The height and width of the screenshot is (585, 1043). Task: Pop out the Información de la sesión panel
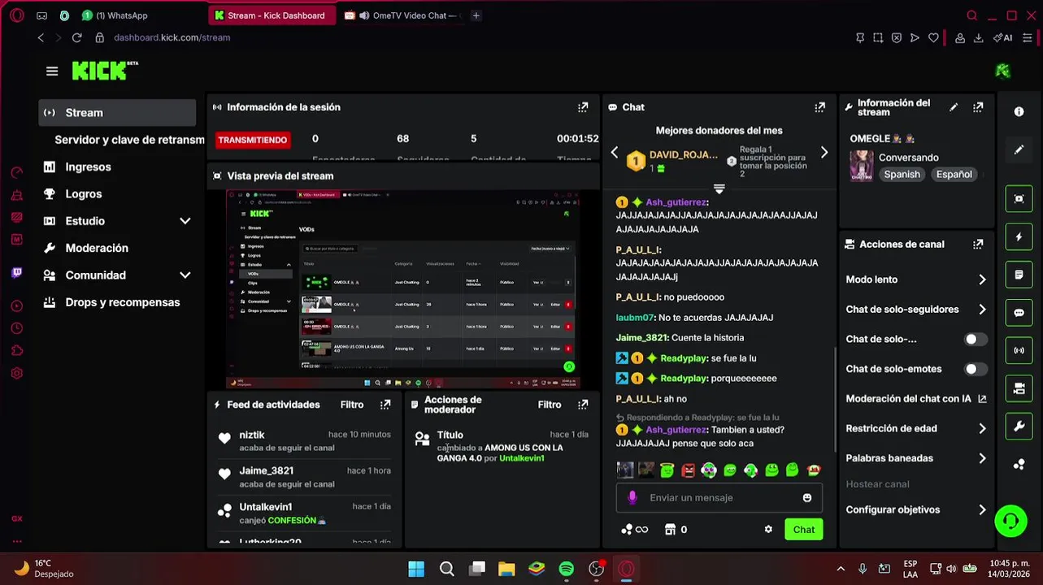583,107
